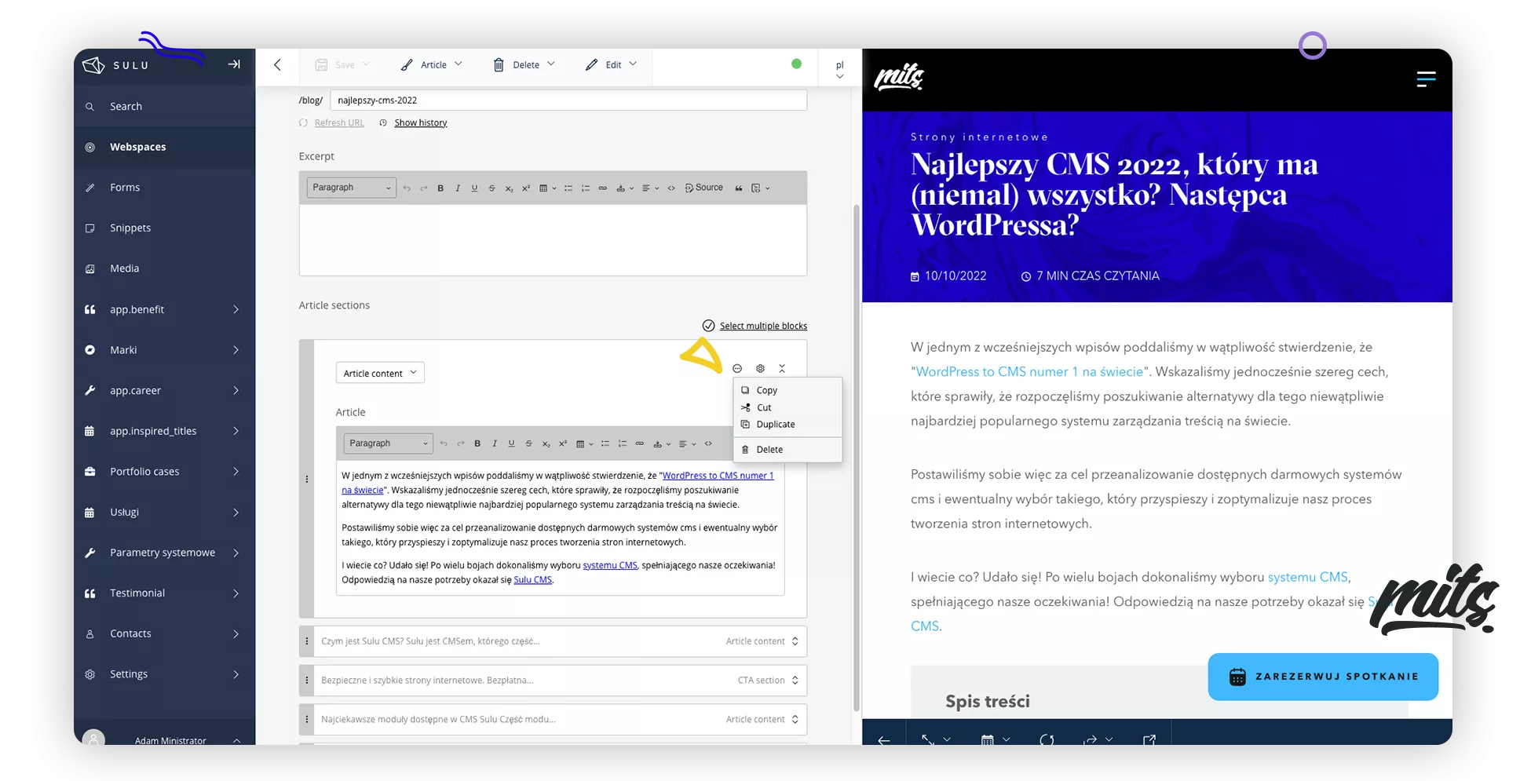Image resolution: width=1520 pixels, height=781 pixels.
Task: Collapse the Sulu sidebar with the arrow icon
Action: (234, 64)
